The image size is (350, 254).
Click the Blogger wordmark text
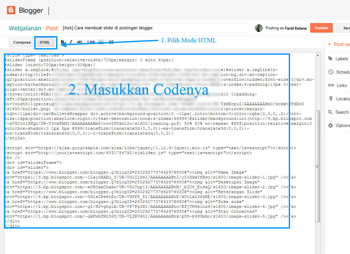pyautogui.click(x=31, y=10)
